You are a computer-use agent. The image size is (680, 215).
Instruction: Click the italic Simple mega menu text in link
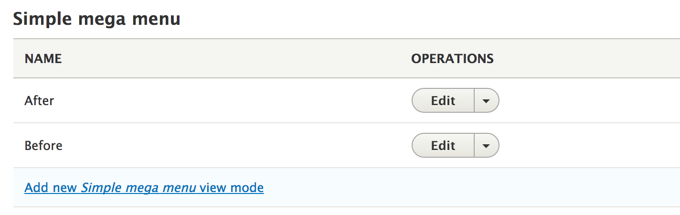point(138,188)
